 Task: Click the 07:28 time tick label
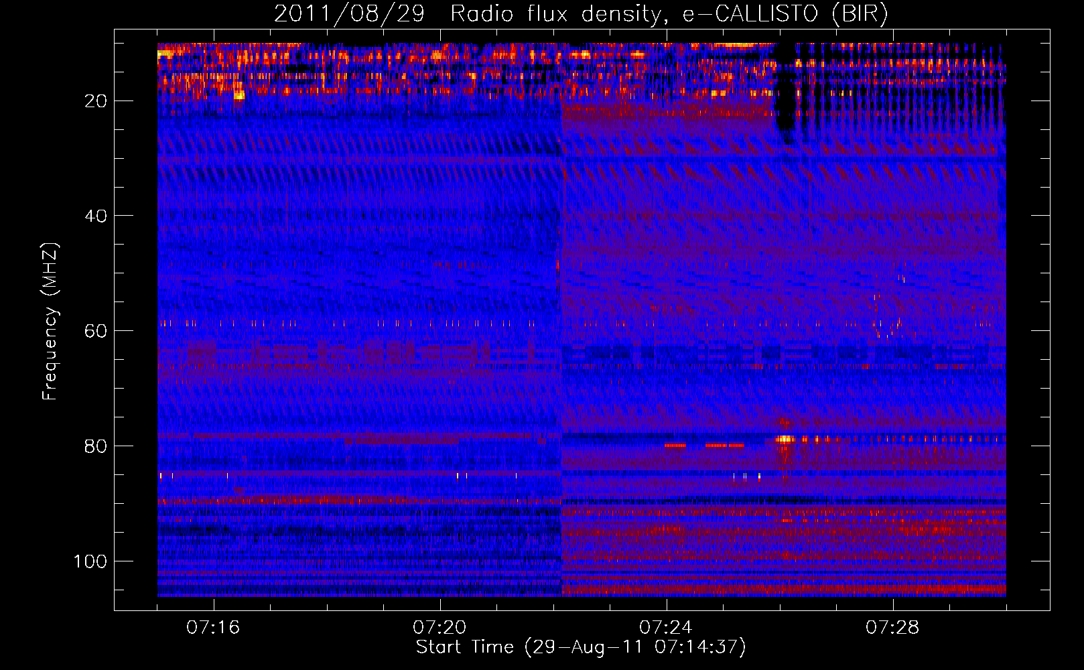coord(892,628)
